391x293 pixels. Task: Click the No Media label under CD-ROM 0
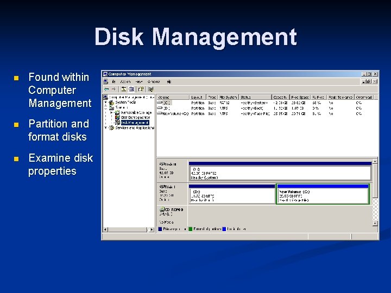click(x=166, y=222)
